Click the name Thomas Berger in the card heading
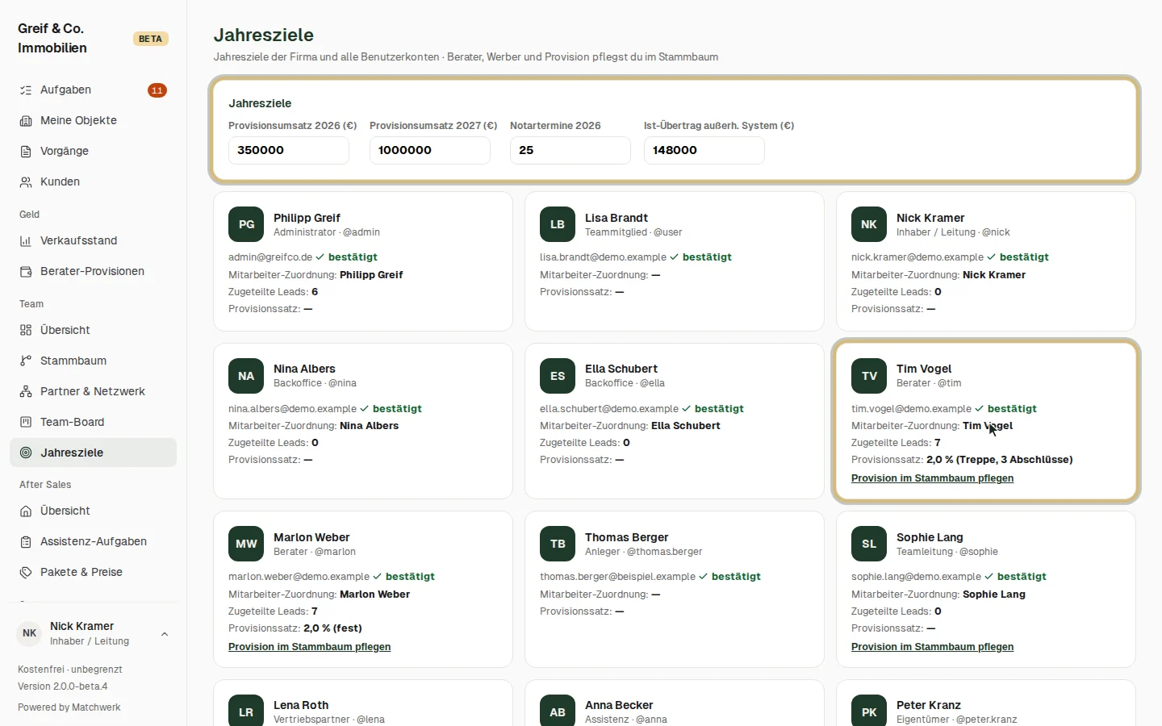This screenshot has width=1162, height=726. point(627,537)
